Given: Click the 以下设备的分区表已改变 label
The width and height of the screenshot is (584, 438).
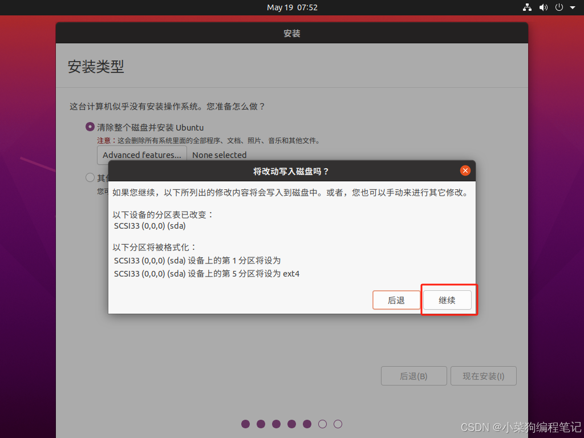Looking at the screenshot, I should point(163,215).
